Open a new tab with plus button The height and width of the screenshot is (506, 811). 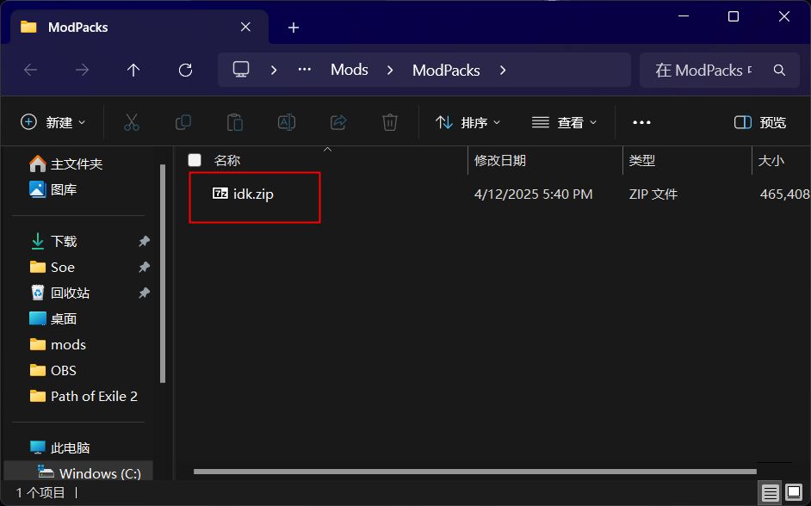click(x=294, y=28)
